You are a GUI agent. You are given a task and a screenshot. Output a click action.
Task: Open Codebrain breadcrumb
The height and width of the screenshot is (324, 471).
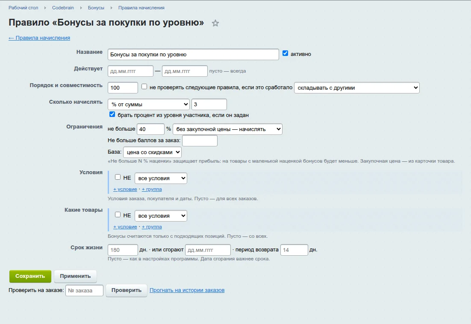63,8
